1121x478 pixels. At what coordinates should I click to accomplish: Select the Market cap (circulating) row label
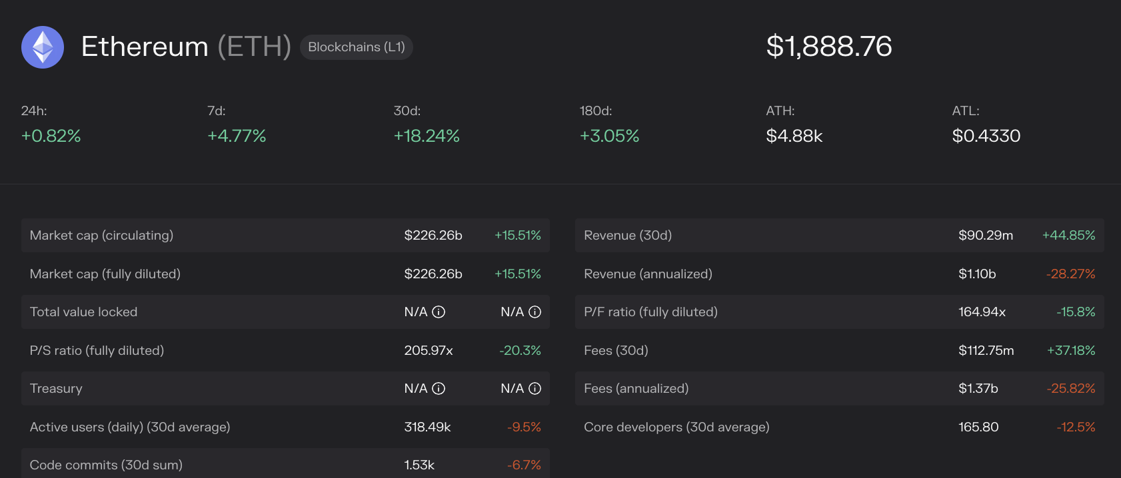coord(102,236)
